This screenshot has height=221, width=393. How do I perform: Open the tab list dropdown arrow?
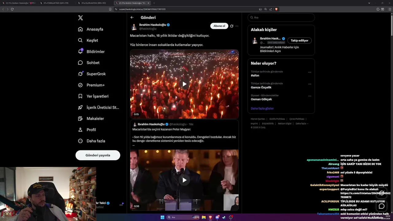(x=369, y=3)
